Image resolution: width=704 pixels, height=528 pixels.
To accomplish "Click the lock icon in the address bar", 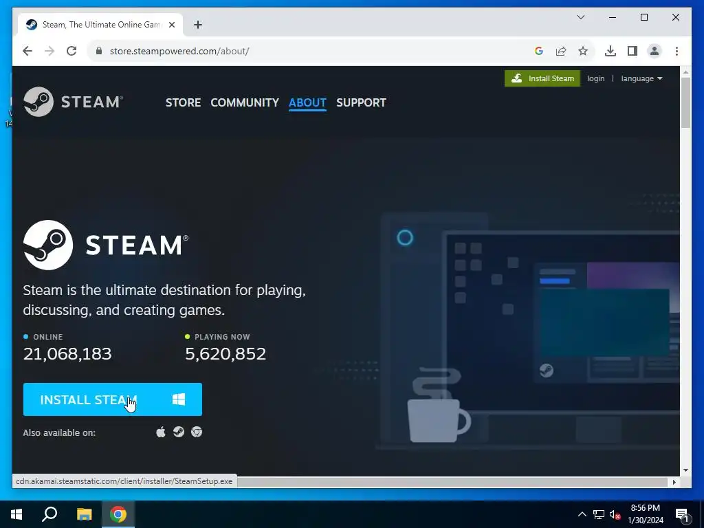I will [99, 51].
